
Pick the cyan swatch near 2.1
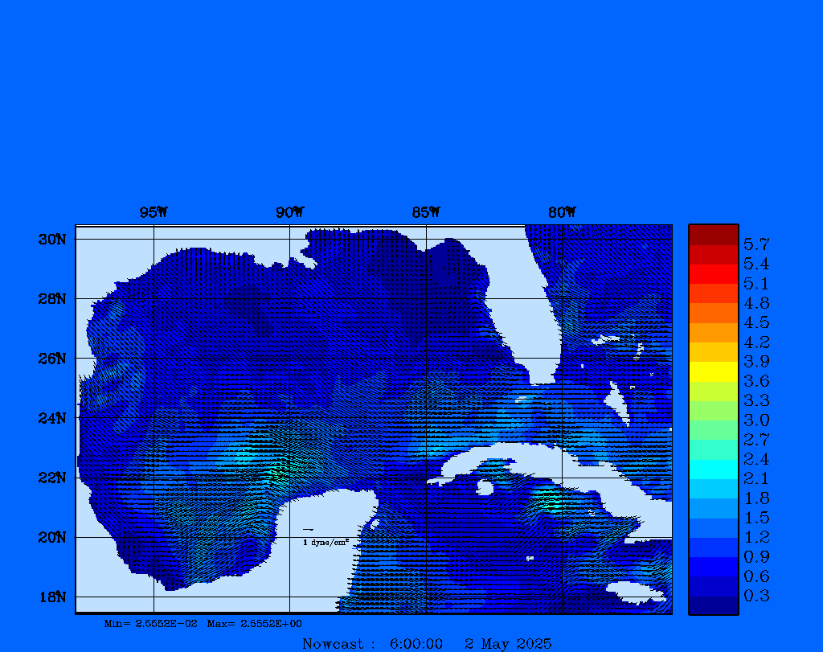pyautogui.click(x=713, y=470)
